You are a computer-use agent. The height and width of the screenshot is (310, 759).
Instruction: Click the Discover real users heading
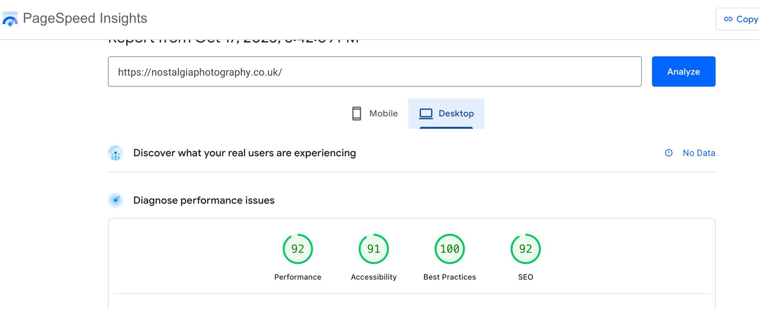(245, 153)
